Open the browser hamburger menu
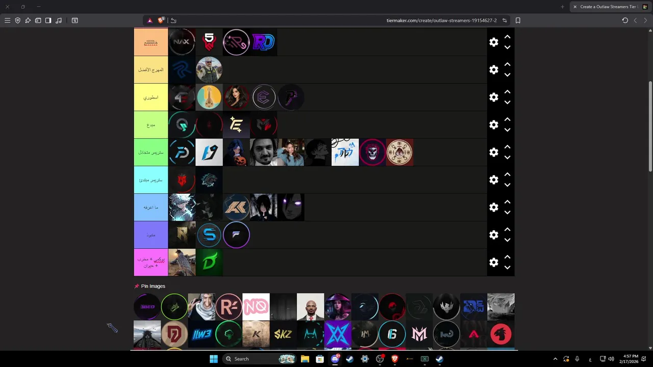This screenshot has width=653, height=367. 7,20
